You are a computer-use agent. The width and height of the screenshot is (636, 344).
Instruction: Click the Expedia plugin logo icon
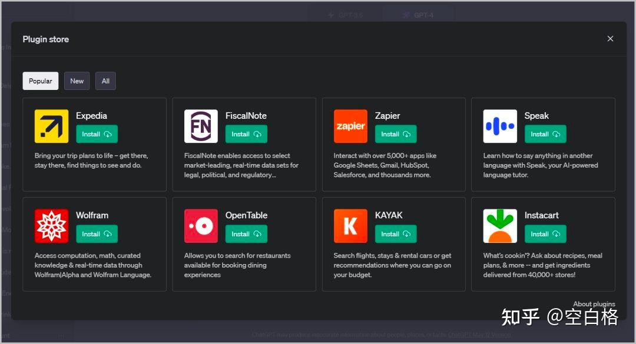[51, 126]
